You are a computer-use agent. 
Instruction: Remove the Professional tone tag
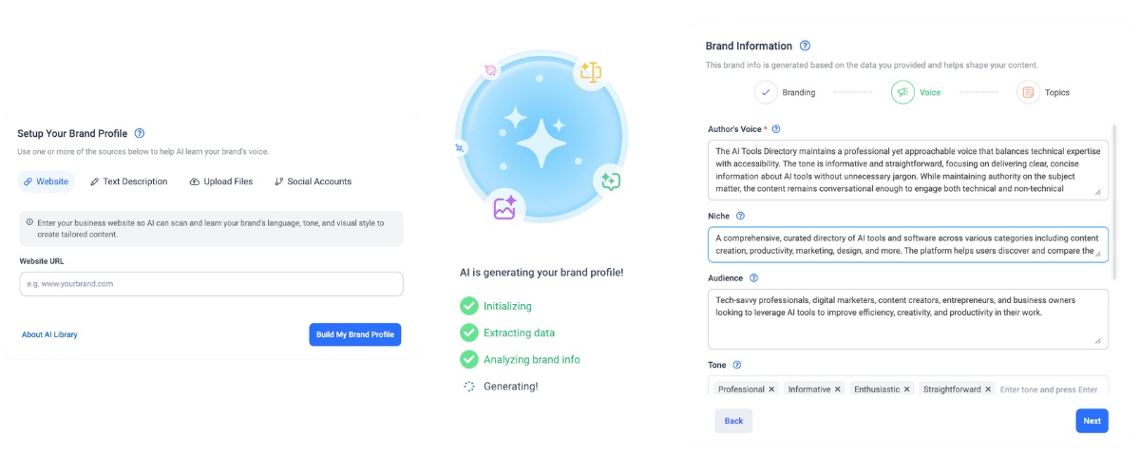pos(771,389)
